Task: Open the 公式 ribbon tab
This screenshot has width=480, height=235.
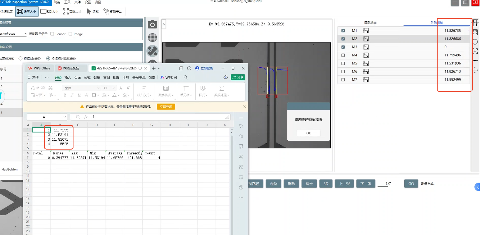Action: [87, 78]
